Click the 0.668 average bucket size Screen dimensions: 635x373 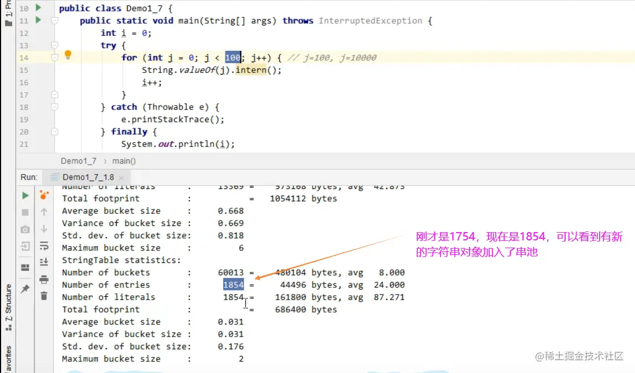230,211
